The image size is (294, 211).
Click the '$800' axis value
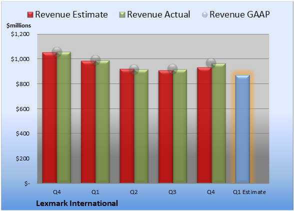22,84
